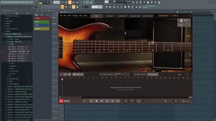216x121 pixels.
Task: Click the EZbass position counter display
Action: click(x=118, y=101)
